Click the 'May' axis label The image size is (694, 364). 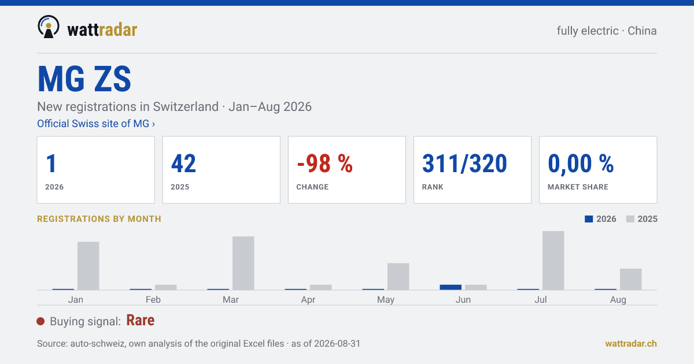pyautogui.click(x=386, y=299)
